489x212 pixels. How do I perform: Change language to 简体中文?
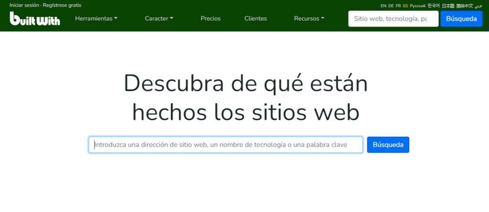pyautogui.click(x=464, y=6)
